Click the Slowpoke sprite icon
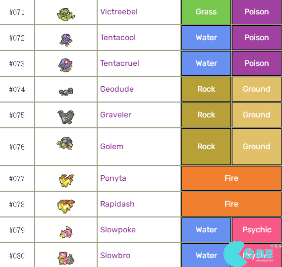The width and height of the screenshot is (282, 267). (x=66, y=232)
